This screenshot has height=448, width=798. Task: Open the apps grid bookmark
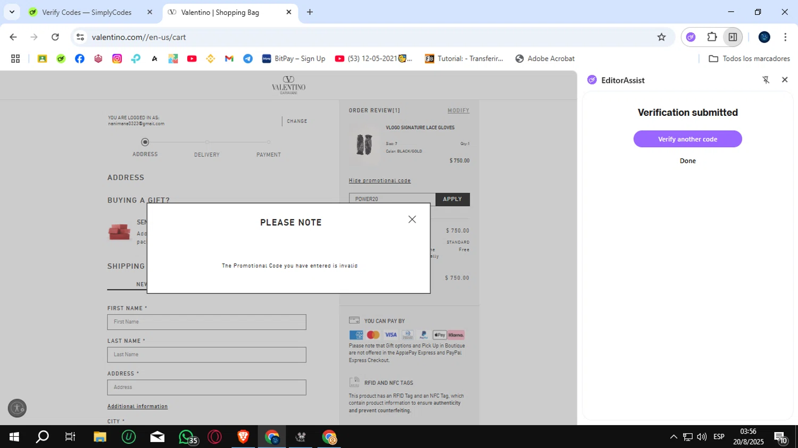15,58
